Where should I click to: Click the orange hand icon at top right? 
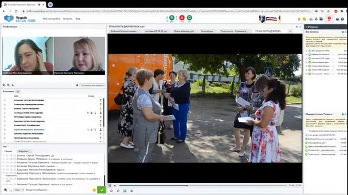point(299,19)
